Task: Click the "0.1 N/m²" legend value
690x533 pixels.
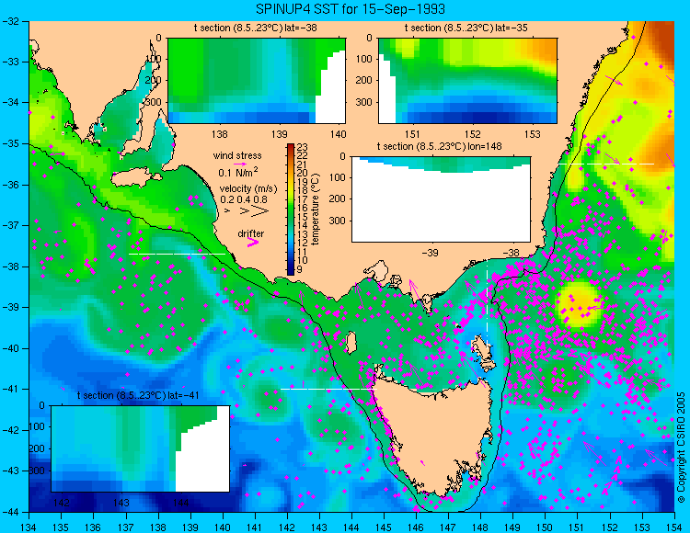Action: coord(238,172)
